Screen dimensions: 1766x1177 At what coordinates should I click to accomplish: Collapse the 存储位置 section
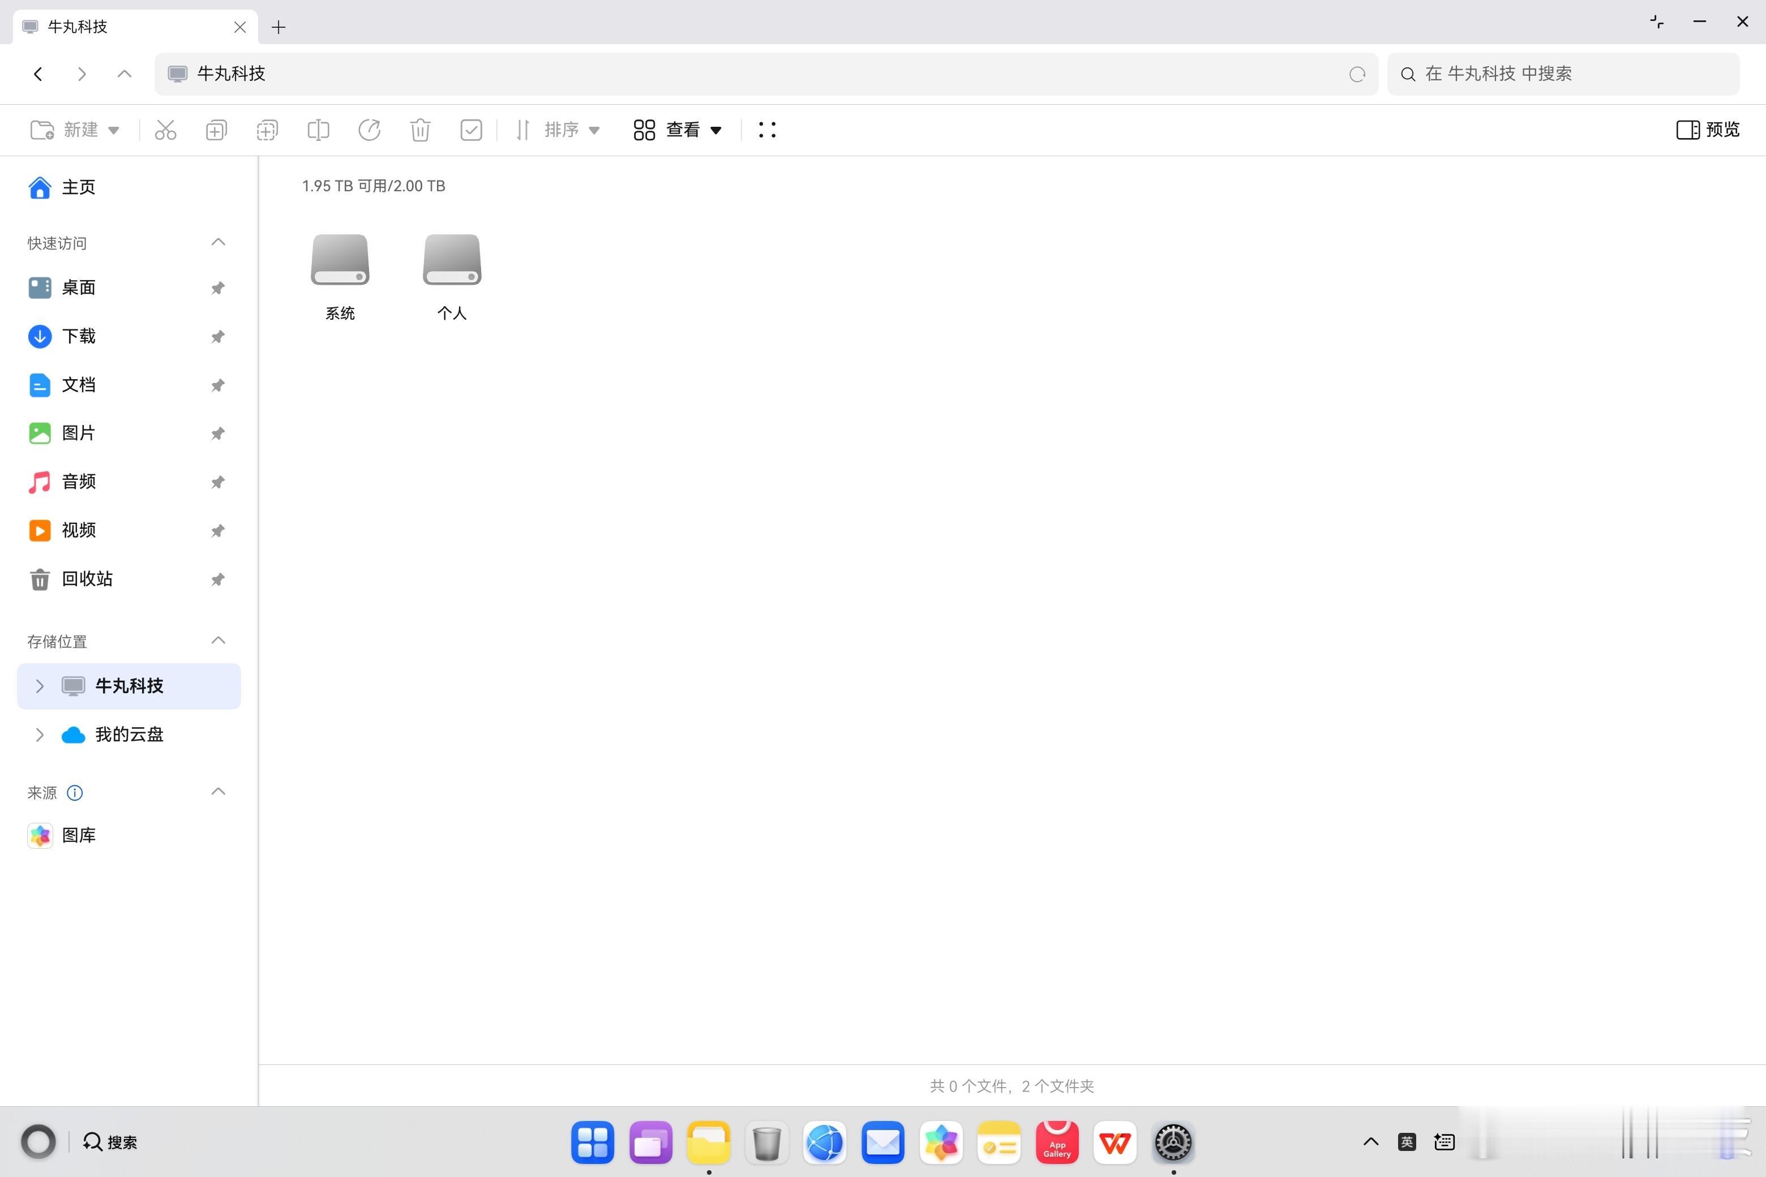[x=218, y=641]
